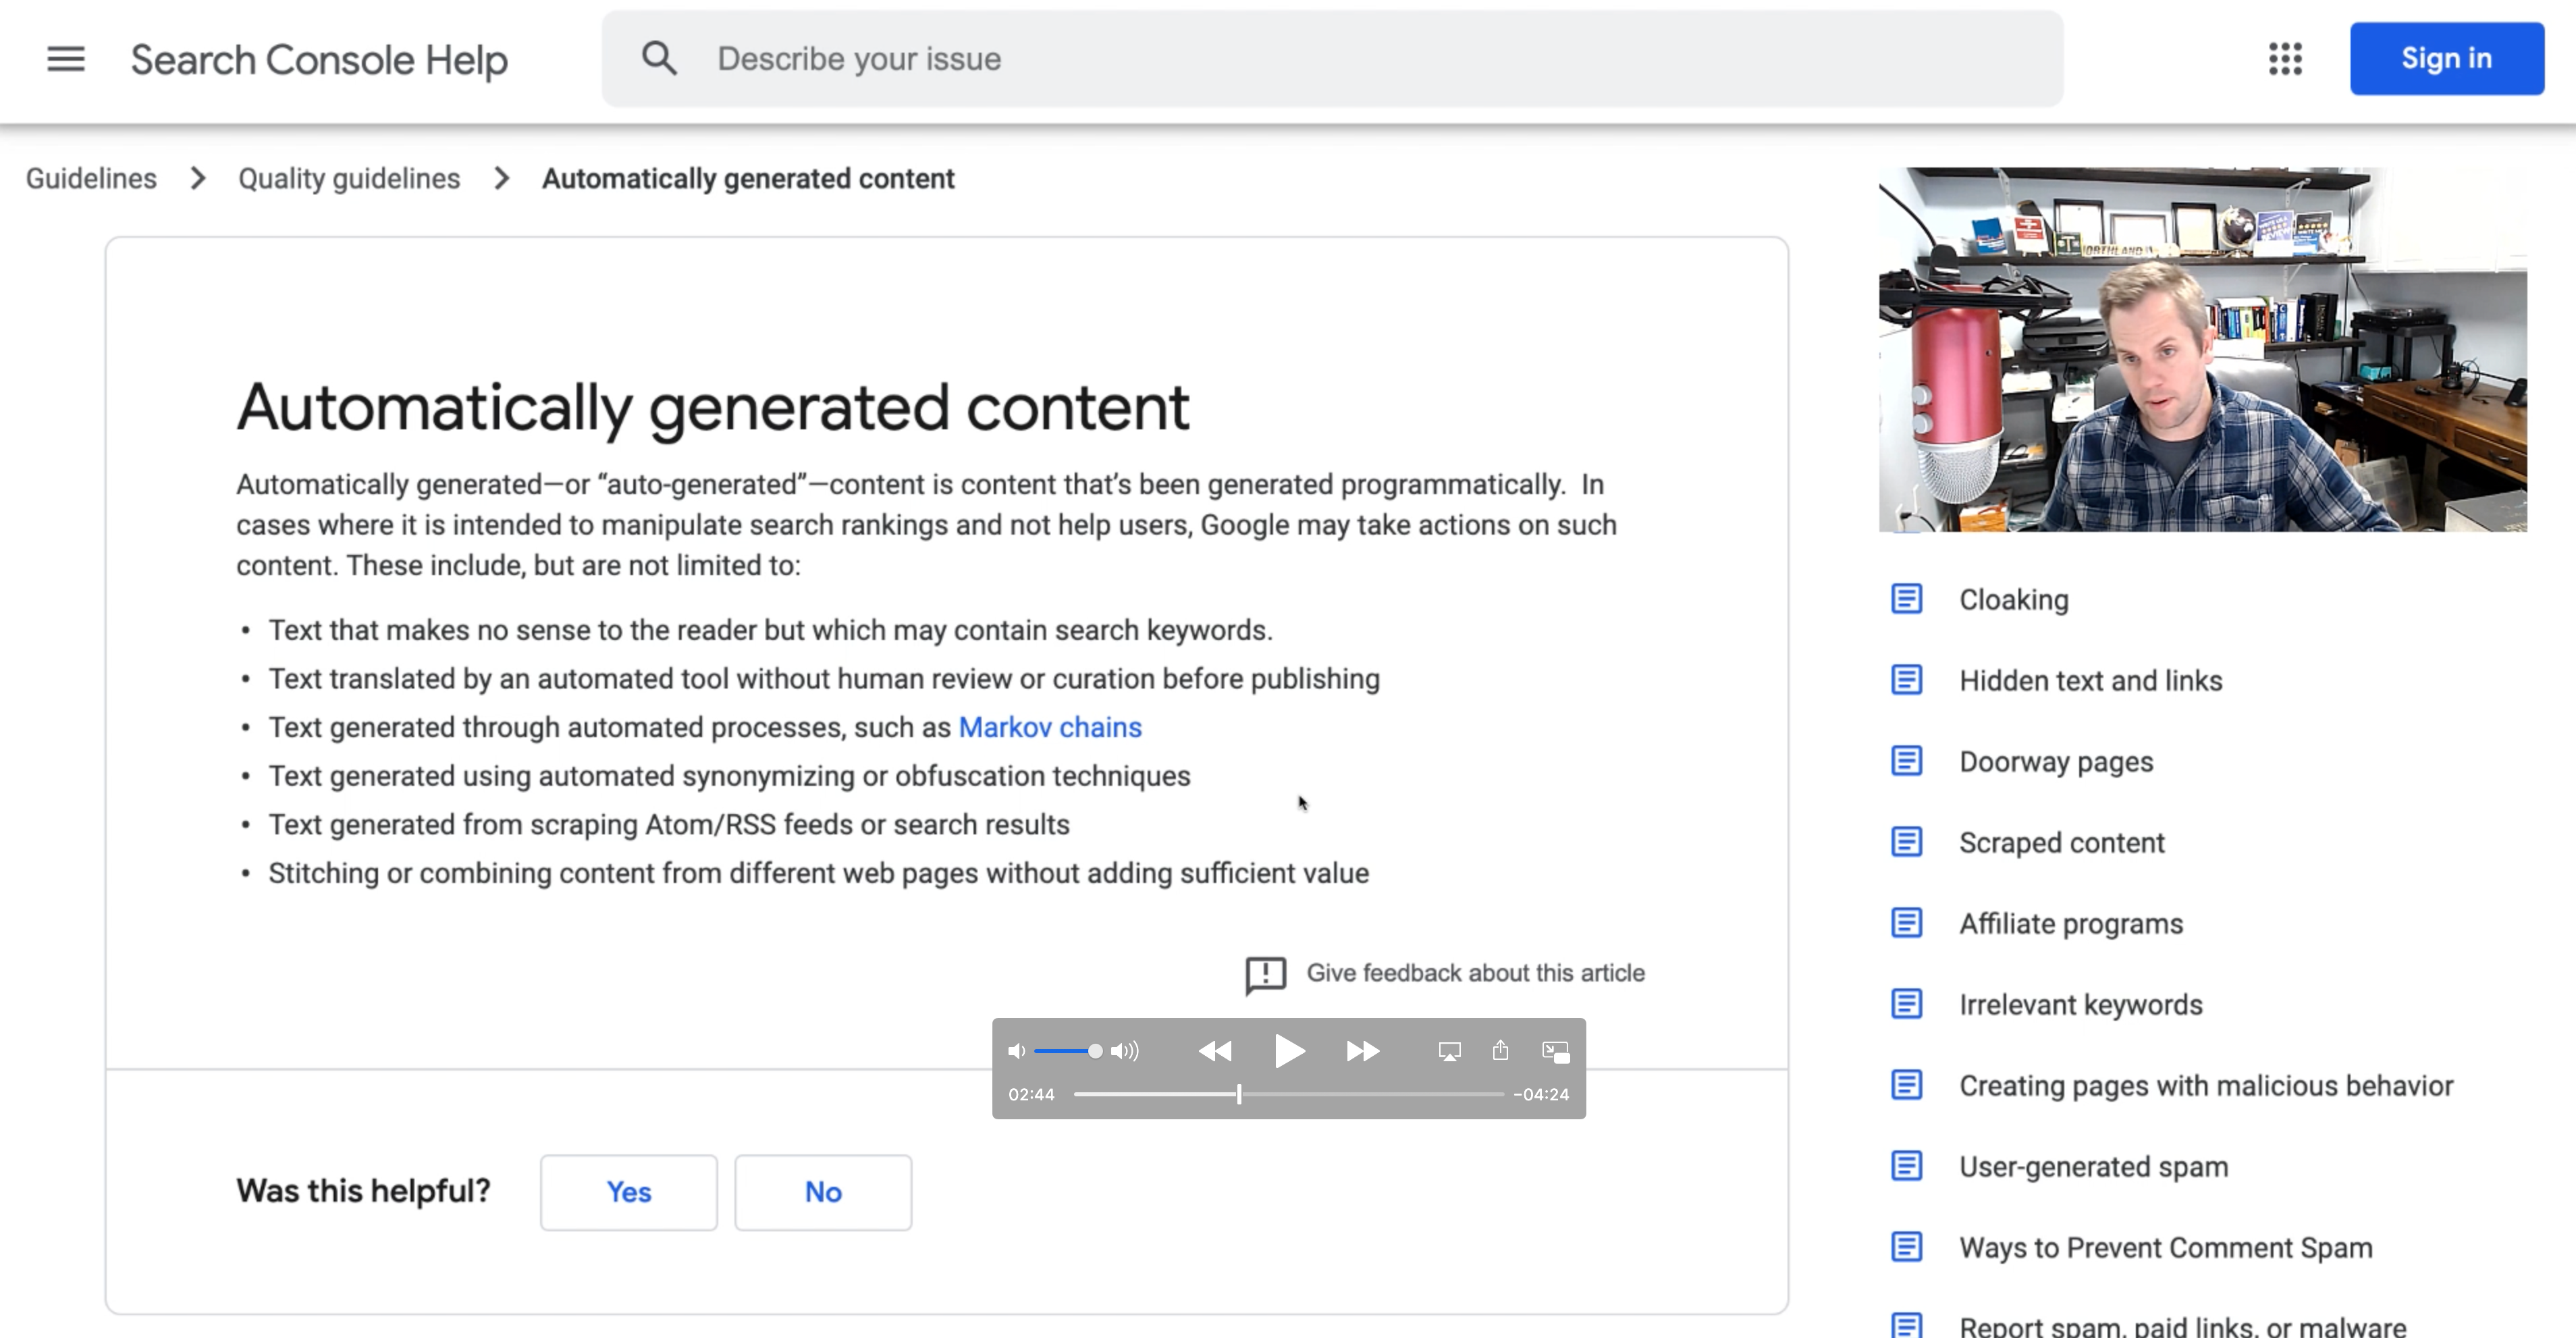Open Give feedback about this article
This screenshot has height=1338, width=2576.
pos(1475,973)
